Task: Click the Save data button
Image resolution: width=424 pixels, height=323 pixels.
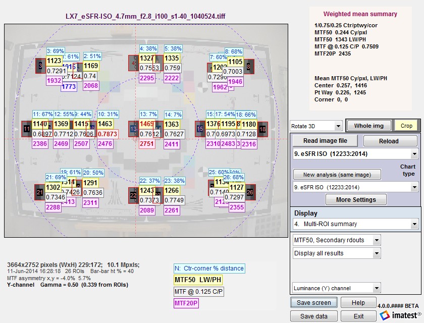Action: tap(313, 316)
